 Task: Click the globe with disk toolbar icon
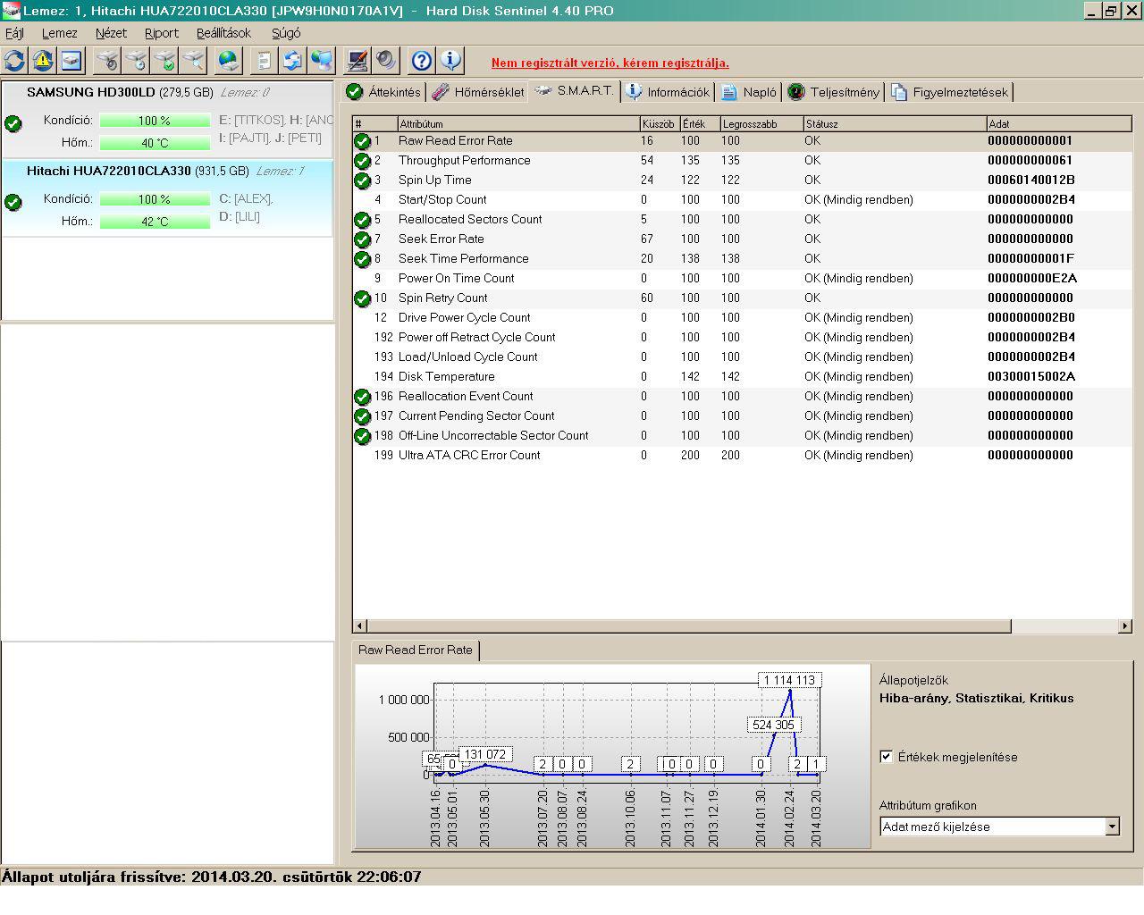(229, 61)
